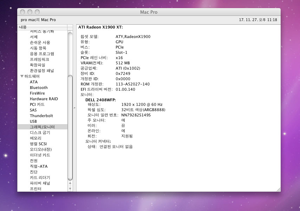This screenshot has width=300, height=211.
Task: Click the ATI Radeon X1900 XT heading
Action: pyautogui.click(x=100, y=27)
